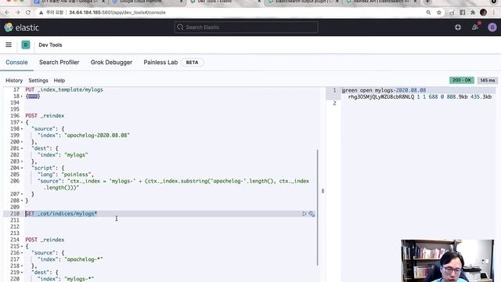501x282 pixels.
Task: Click the browser forward arrow
Action: click(x=17, y=13)
